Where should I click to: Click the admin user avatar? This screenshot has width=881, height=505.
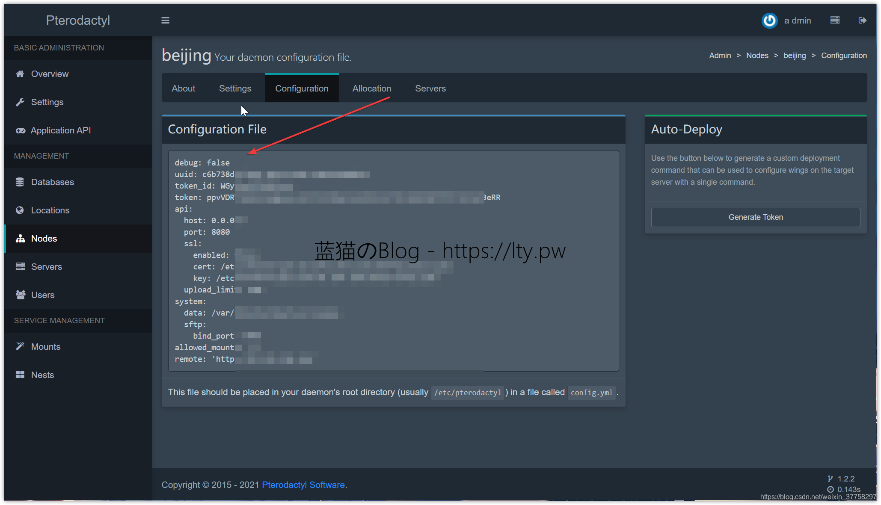769,21
